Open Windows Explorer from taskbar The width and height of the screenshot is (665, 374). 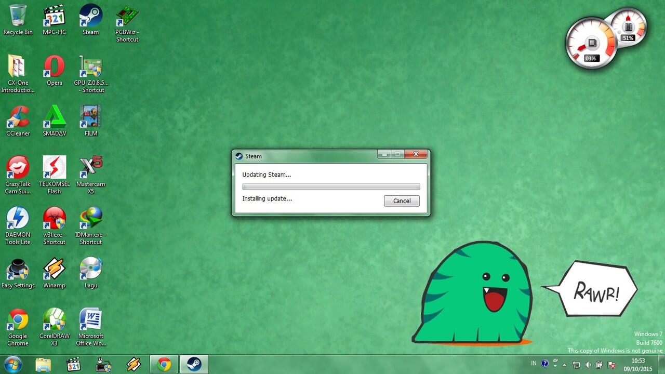pyautogui.click(x=43, y=365)
